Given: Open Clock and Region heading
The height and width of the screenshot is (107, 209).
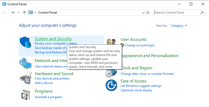Looking at the screenshot, I should [x=137, y=68].
